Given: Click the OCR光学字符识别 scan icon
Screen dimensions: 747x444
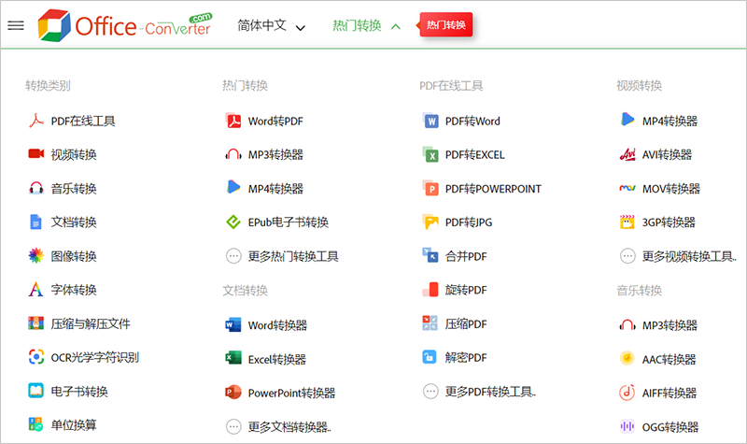Looking at the screenshot, I should point(36,357).
